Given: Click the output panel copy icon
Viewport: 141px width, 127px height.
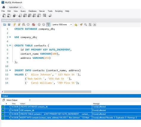Looking at the screenshot, I should (x=4, y=100).
